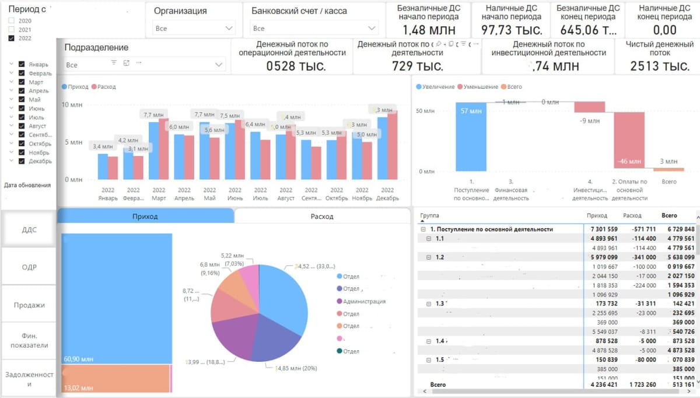Open more options ellipsis in Подразделение slicer
The image size is (700, 398).
click(x=138, y=62)
